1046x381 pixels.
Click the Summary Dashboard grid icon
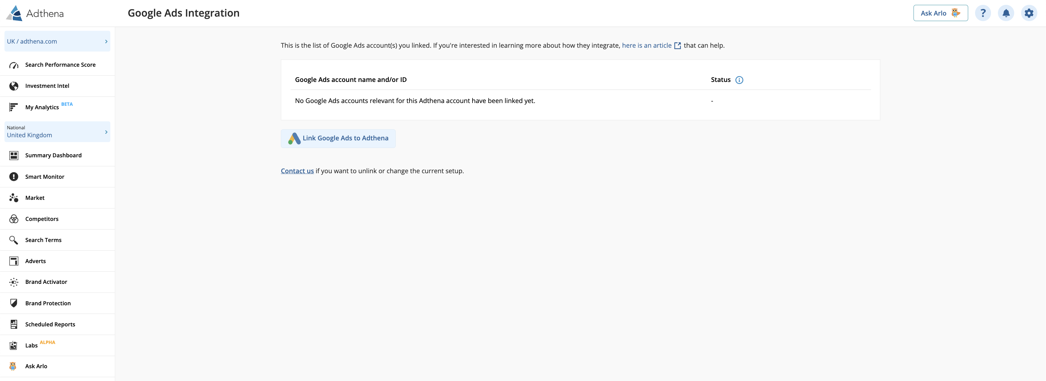[14, 155]
